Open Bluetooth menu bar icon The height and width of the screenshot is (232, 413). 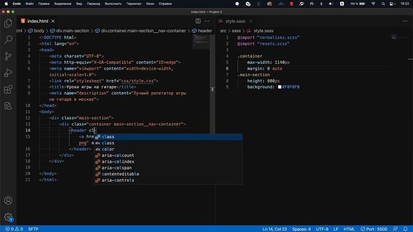pos(321,4)
